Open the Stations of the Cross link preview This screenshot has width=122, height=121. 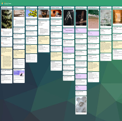coord(19,73)
